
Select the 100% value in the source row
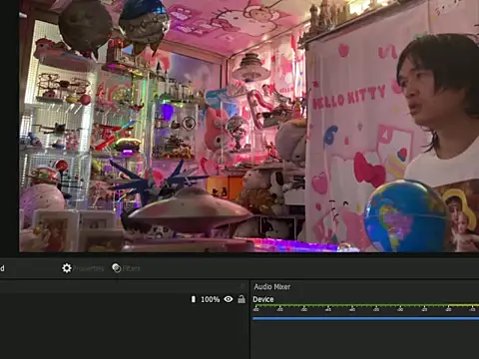[x=211, y=299]
